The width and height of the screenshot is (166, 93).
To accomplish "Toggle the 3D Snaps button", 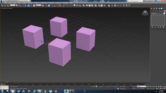I will coord(52,5).
